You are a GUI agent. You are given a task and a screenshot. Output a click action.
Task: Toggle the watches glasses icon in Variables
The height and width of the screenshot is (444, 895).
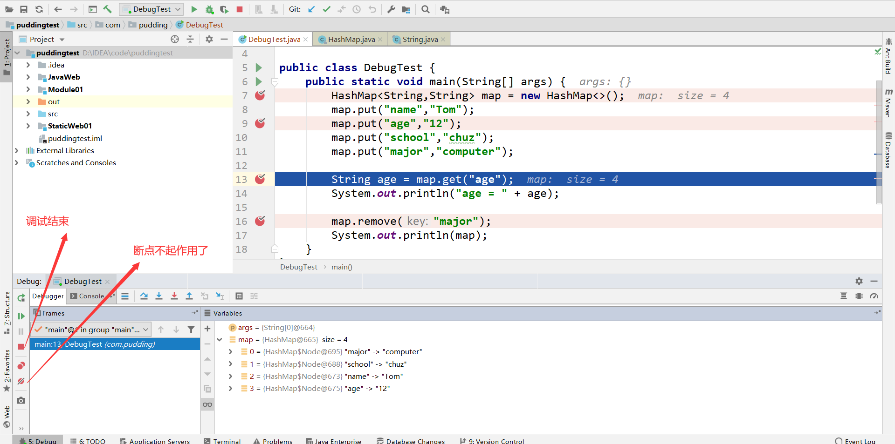[207, 404]
